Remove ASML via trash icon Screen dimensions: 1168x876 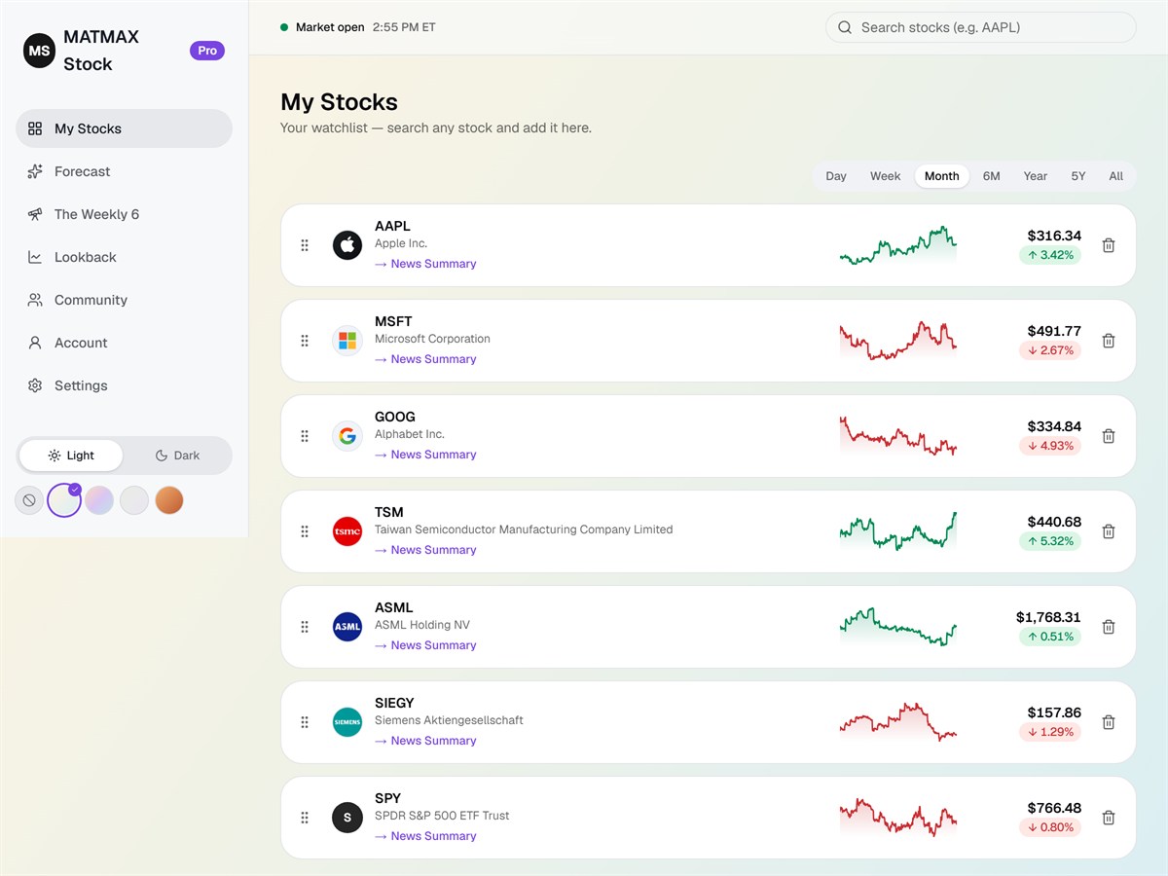coord(1108,627)
